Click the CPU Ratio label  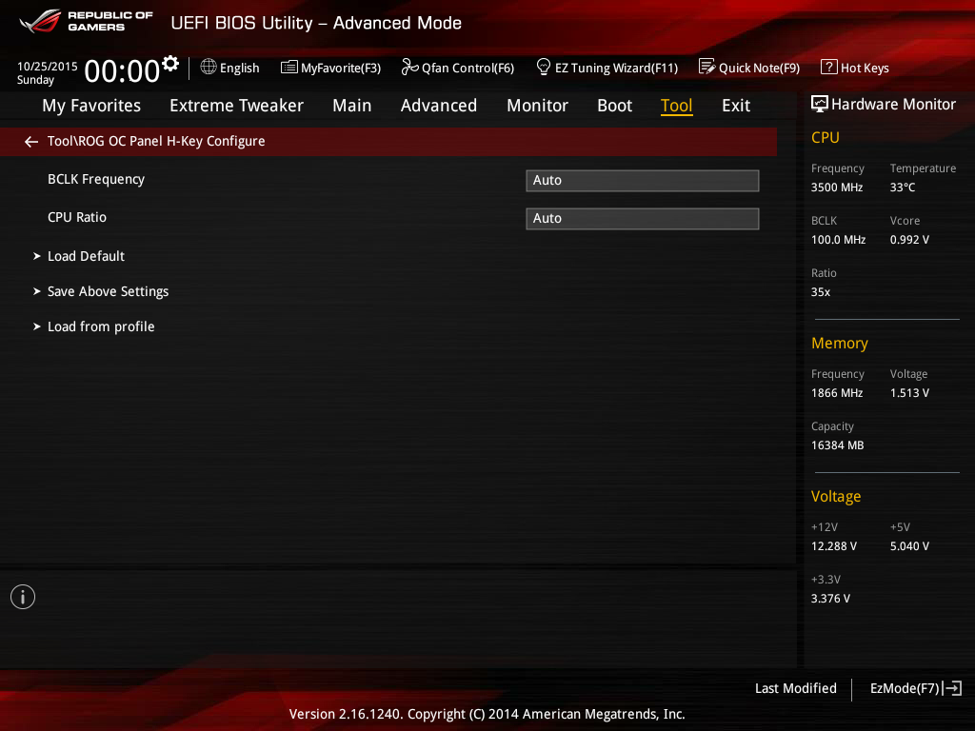click(x=77, y=218)
